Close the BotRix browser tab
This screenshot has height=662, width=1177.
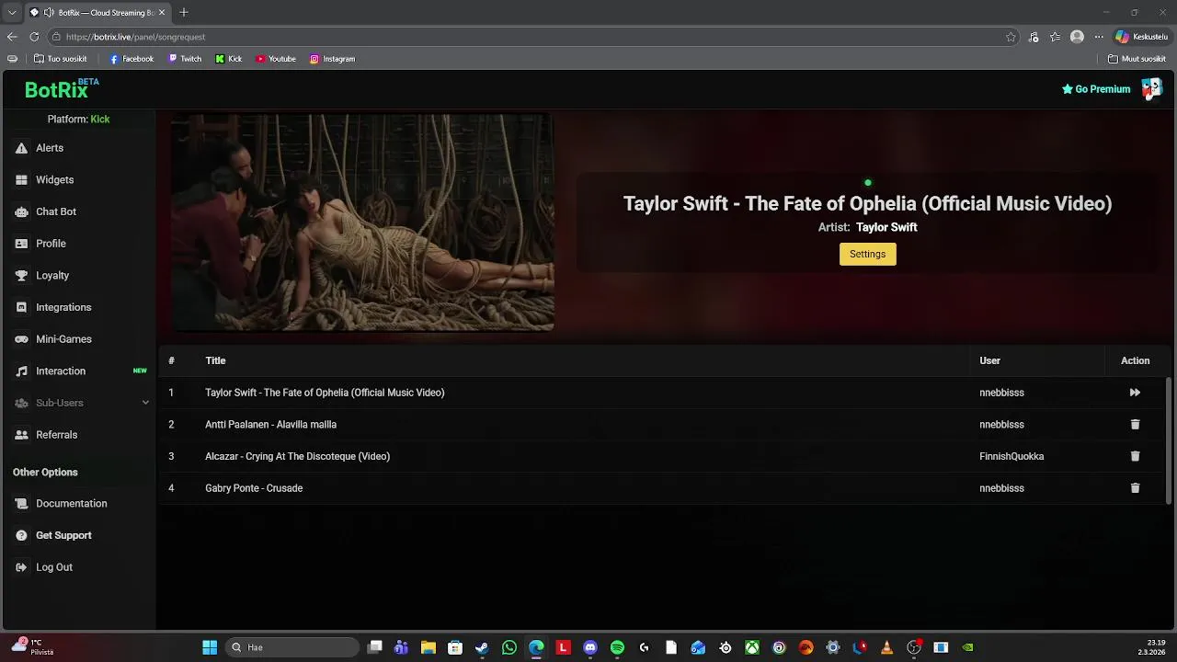pyautogui.click(x=163, y=13)
